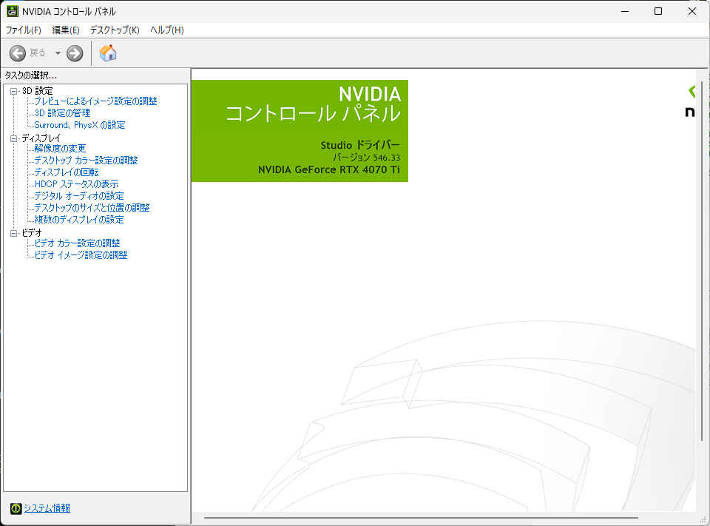Open the システム情報 link
710x526 pixels.
[x=47, y=508]
